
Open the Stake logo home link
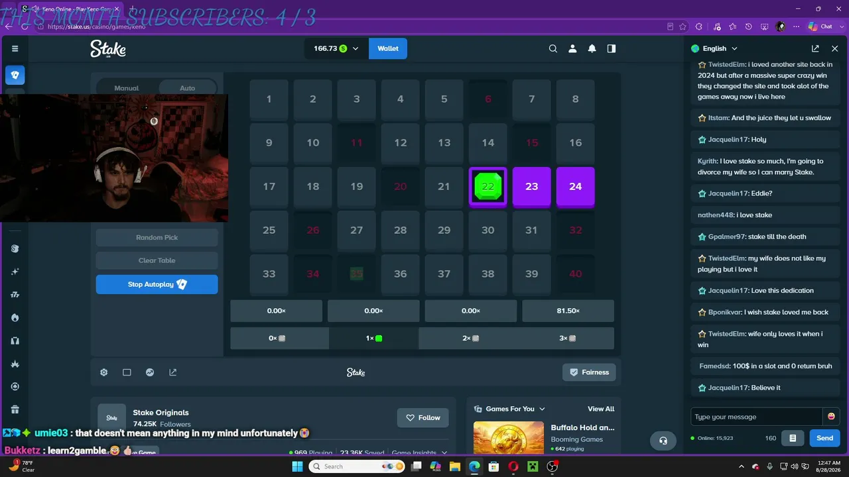[x=108, y=48]
